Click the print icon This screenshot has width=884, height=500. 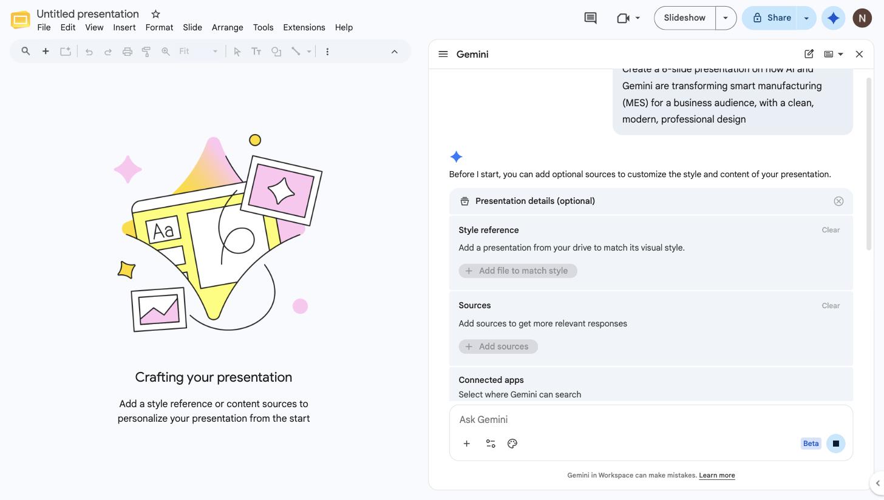(x=127, y=52)
